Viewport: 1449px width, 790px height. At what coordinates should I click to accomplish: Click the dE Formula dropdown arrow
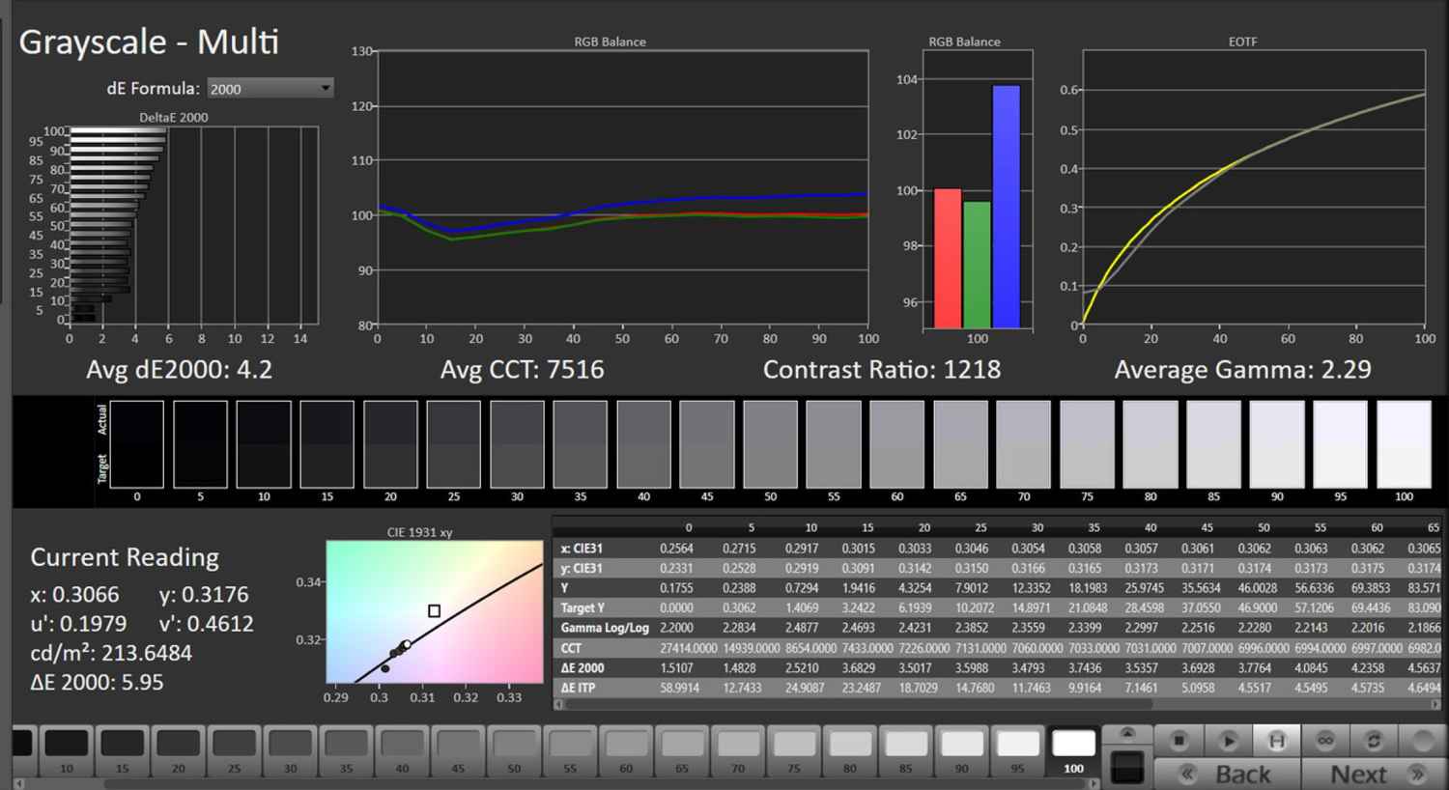(x=326, y=88)
